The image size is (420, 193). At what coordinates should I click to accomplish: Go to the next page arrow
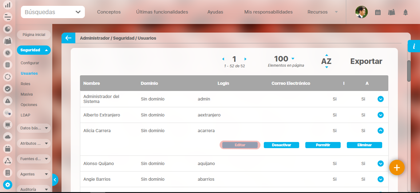[x=245, y=59]
